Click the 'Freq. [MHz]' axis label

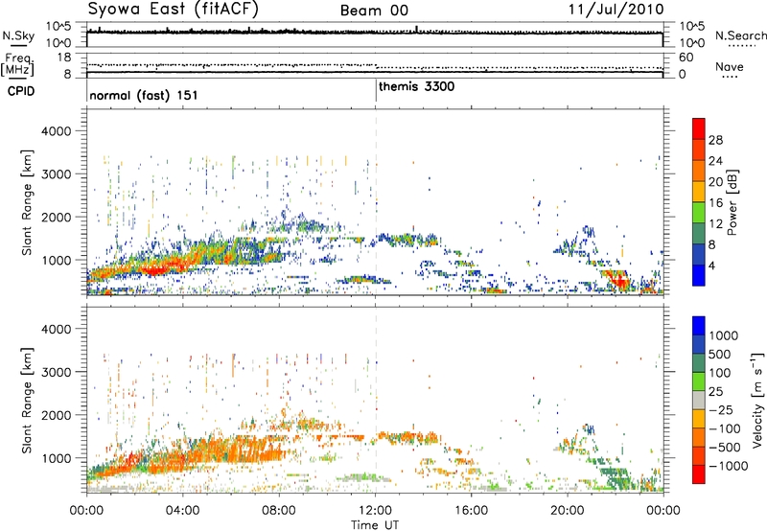point(17,64)
